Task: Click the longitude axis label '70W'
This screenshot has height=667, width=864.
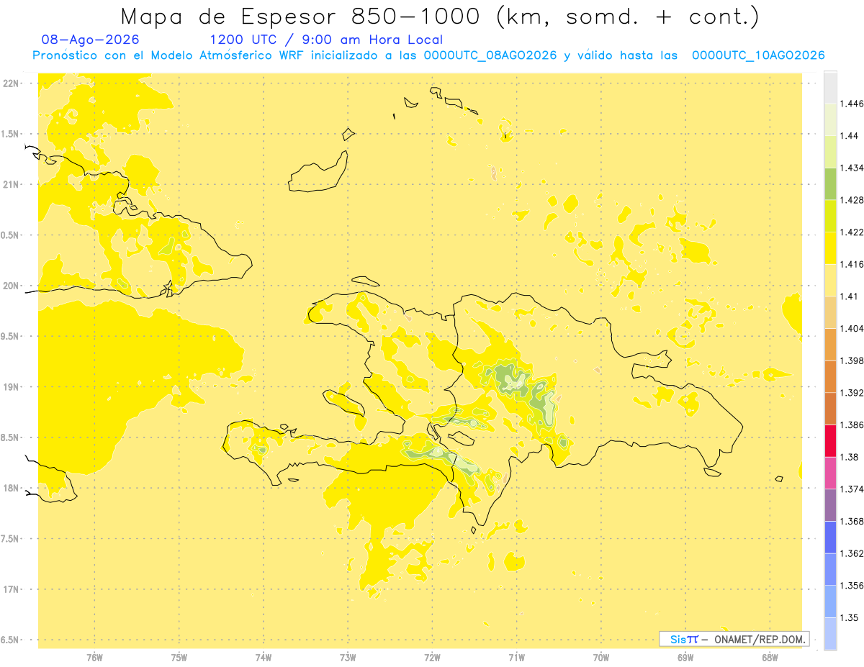Action: [x=600, y=658]
